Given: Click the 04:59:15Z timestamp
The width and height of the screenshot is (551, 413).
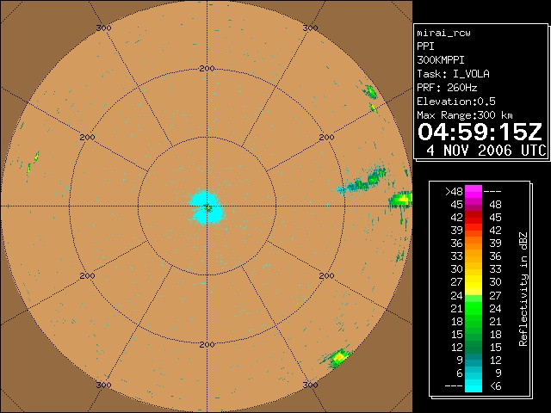Looking at the screenshot, I should (480, 132).
